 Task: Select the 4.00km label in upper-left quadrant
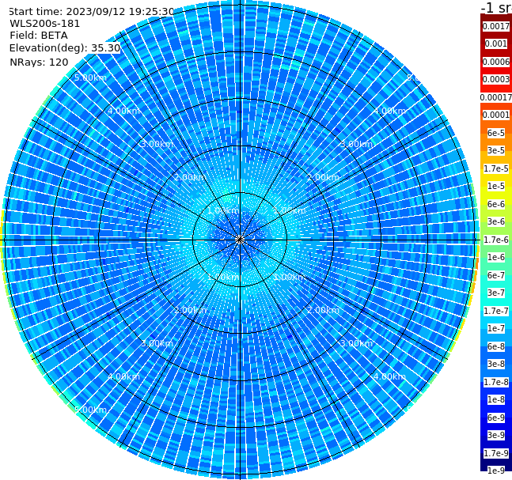coord(123,111)
